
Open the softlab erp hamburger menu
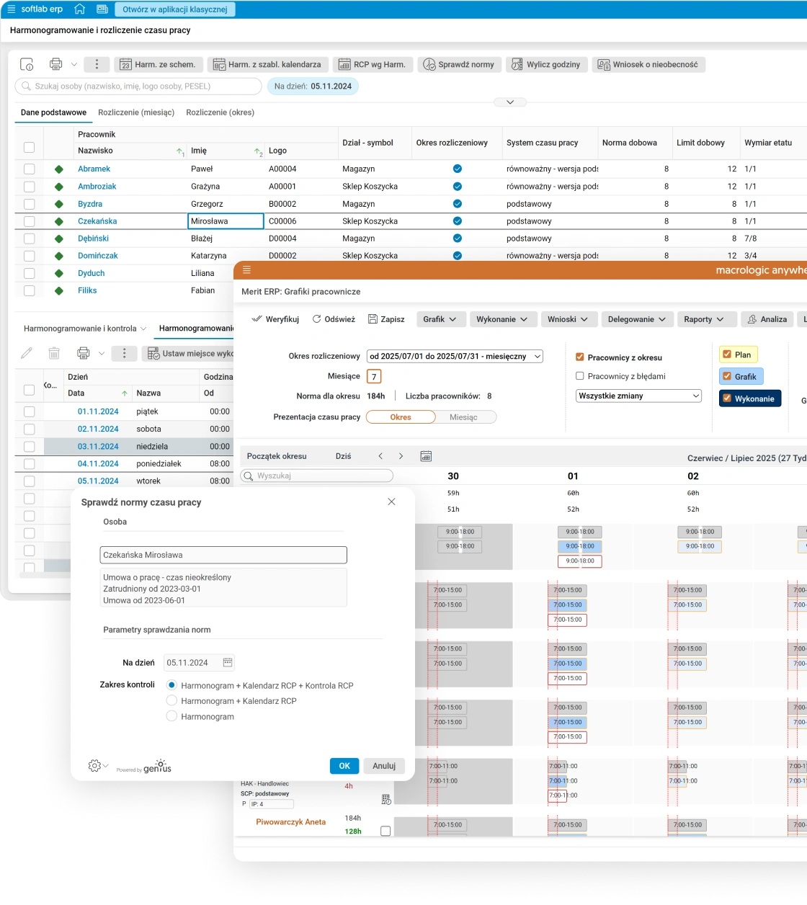click(10, 9)
